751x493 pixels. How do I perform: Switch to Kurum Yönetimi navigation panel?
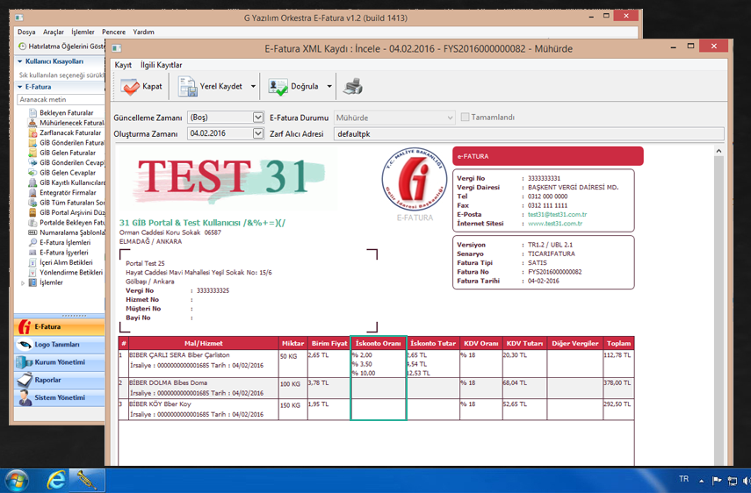[60, 362]
